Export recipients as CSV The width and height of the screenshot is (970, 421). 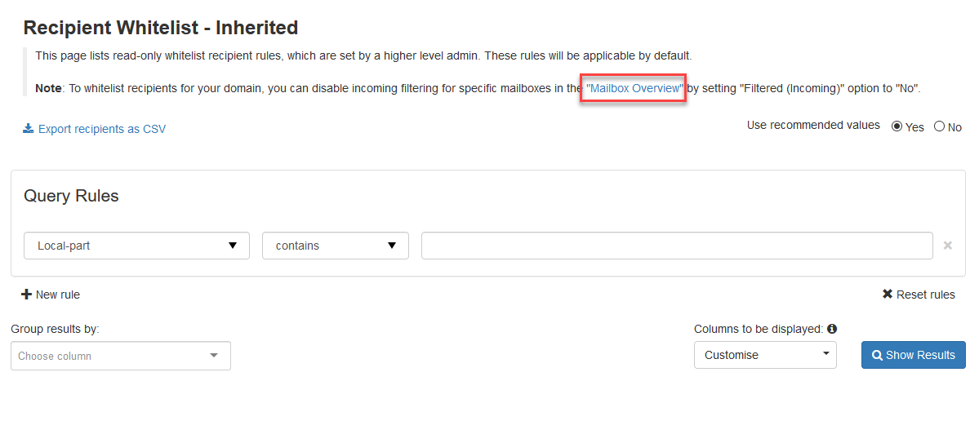(x=101, y=129)
